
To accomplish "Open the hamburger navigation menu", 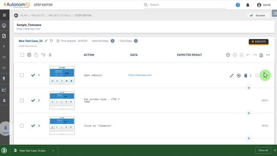I will [x=4, y=15].
